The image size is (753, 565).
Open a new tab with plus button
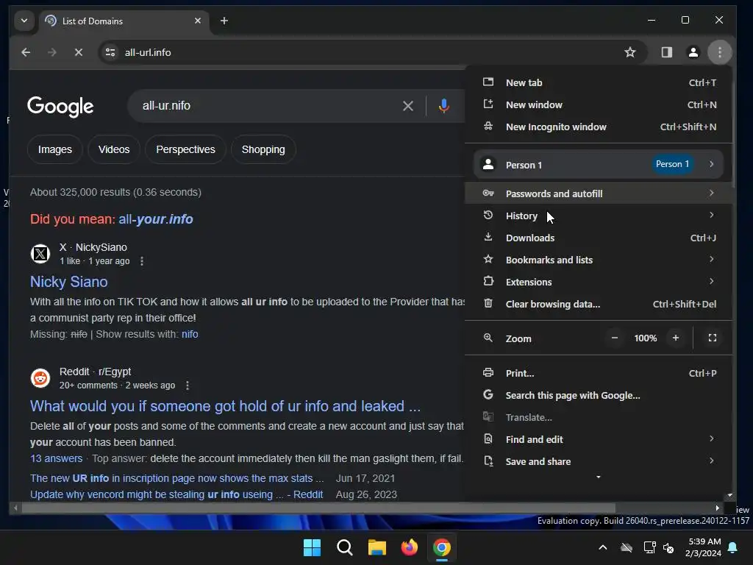click(x=224, y=21)
